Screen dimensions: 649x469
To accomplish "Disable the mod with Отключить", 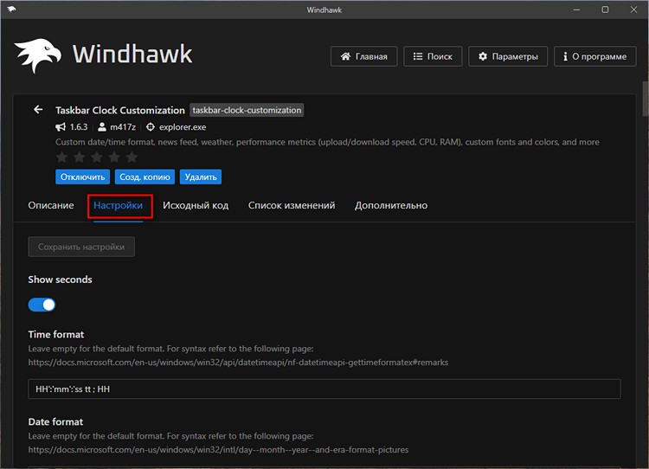I will [83, 177].
